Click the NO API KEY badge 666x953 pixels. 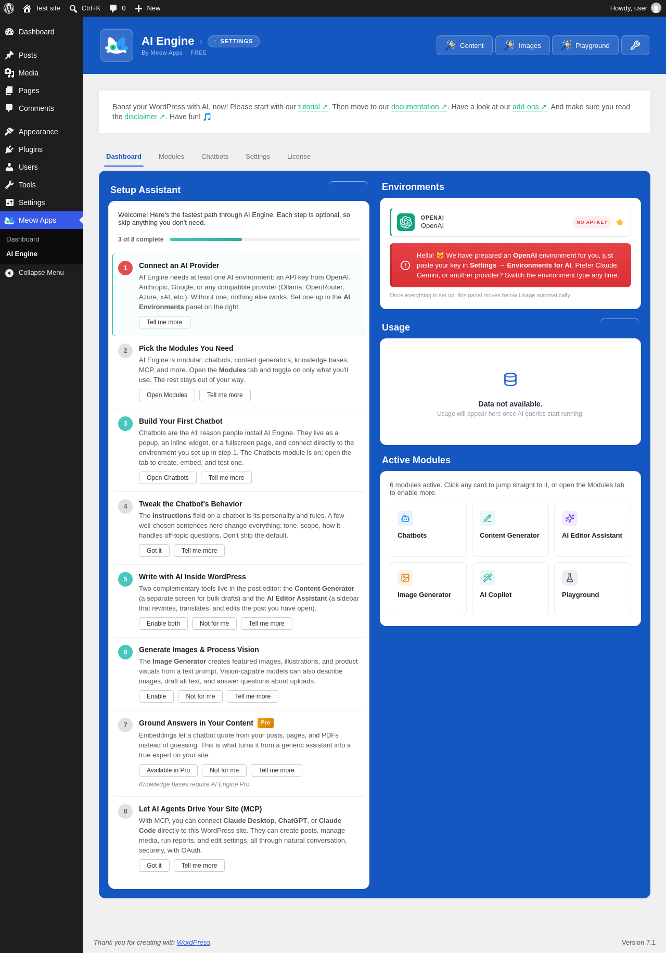(592, 222)
